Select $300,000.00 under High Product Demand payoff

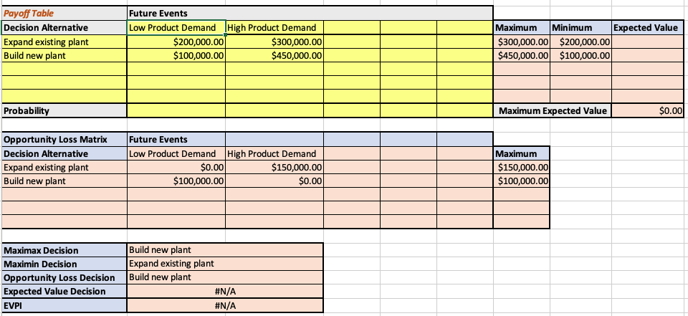pyautogui.click(x=274, y=42)
